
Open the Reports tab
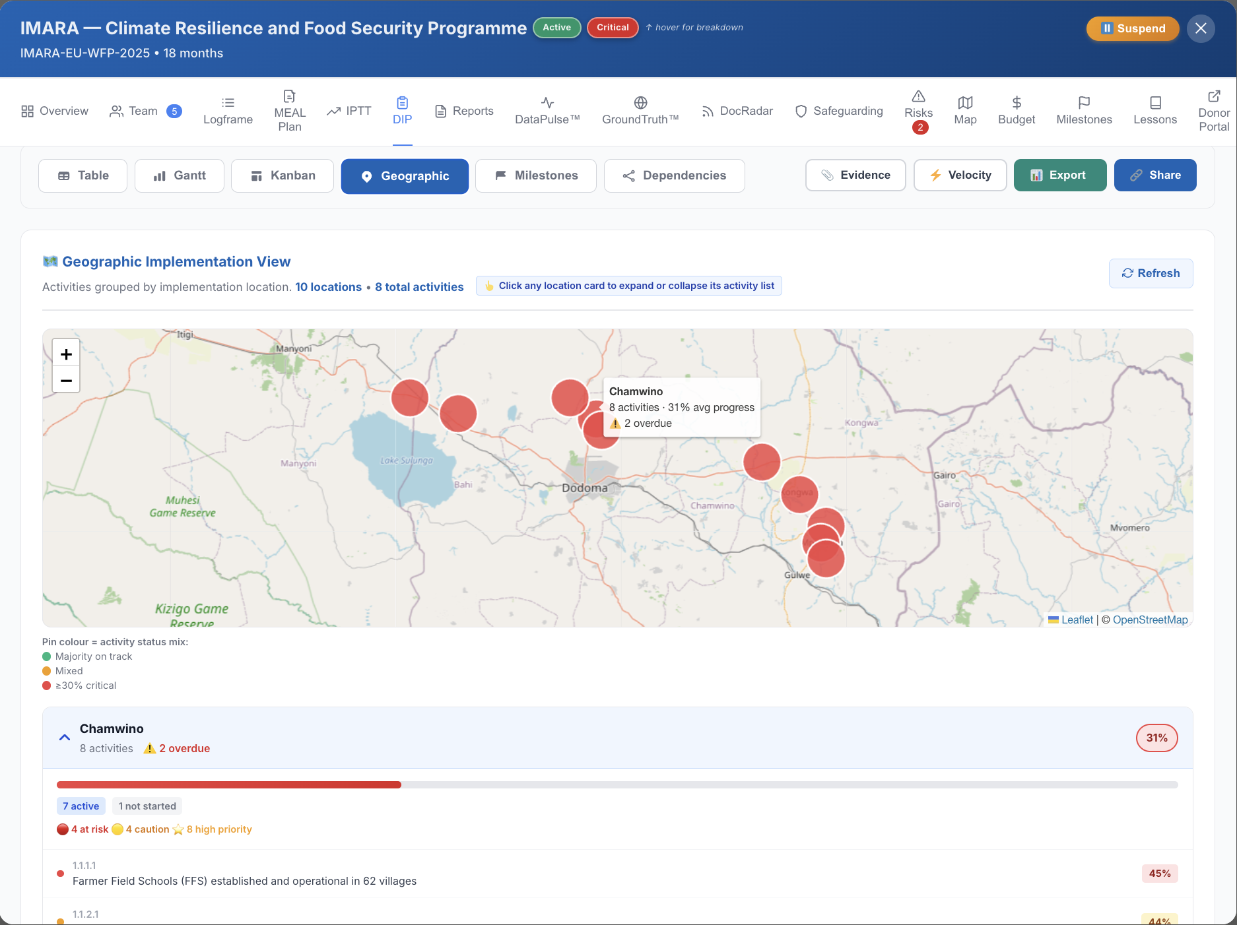(x=464, y=111)
